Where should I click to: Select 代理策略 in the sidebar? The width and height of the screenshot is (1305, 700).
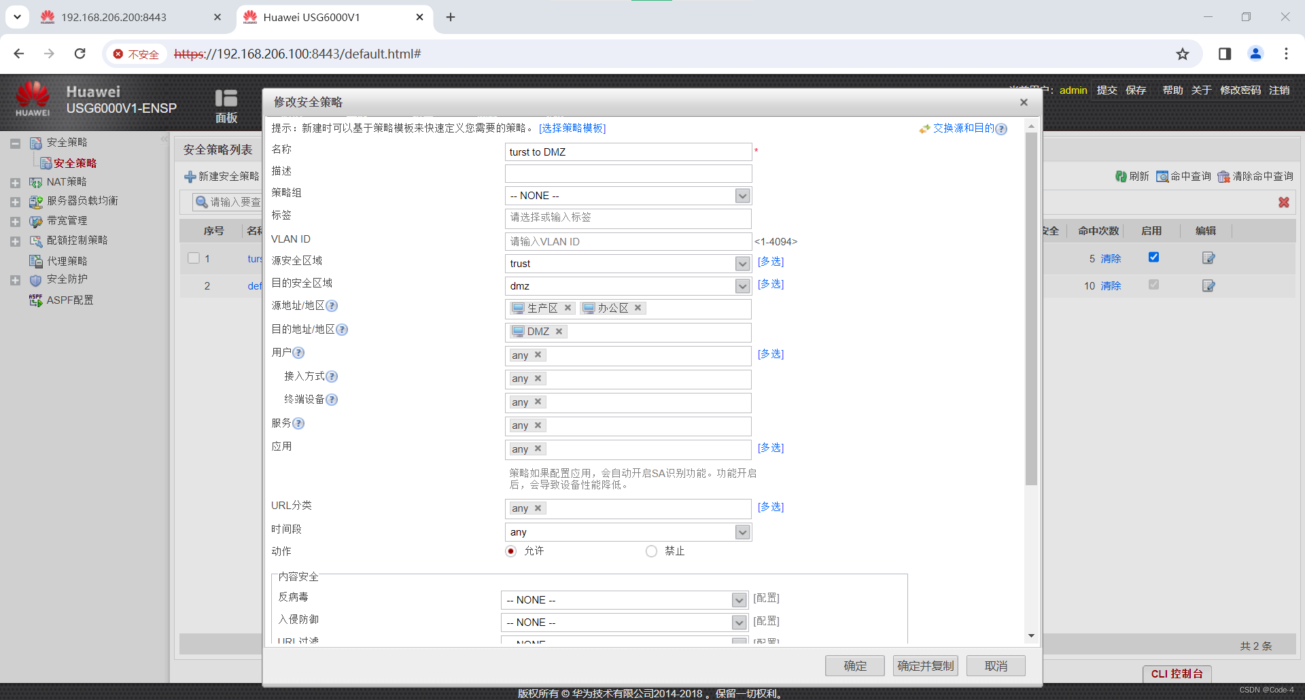click(67, 261)
